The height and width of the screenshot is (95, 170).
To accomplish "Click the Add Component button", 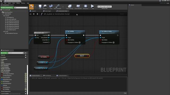I will pos(7,8).
